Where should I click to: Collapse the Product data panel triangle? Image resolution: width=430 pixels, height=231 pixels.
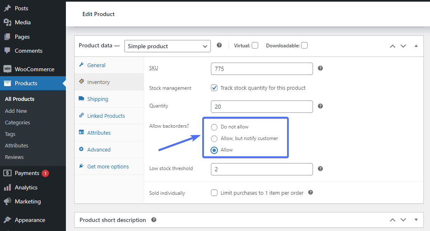416,46
